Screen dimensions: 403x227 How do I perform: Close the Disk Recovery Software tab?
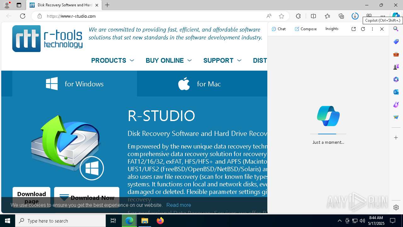point(97,5)
